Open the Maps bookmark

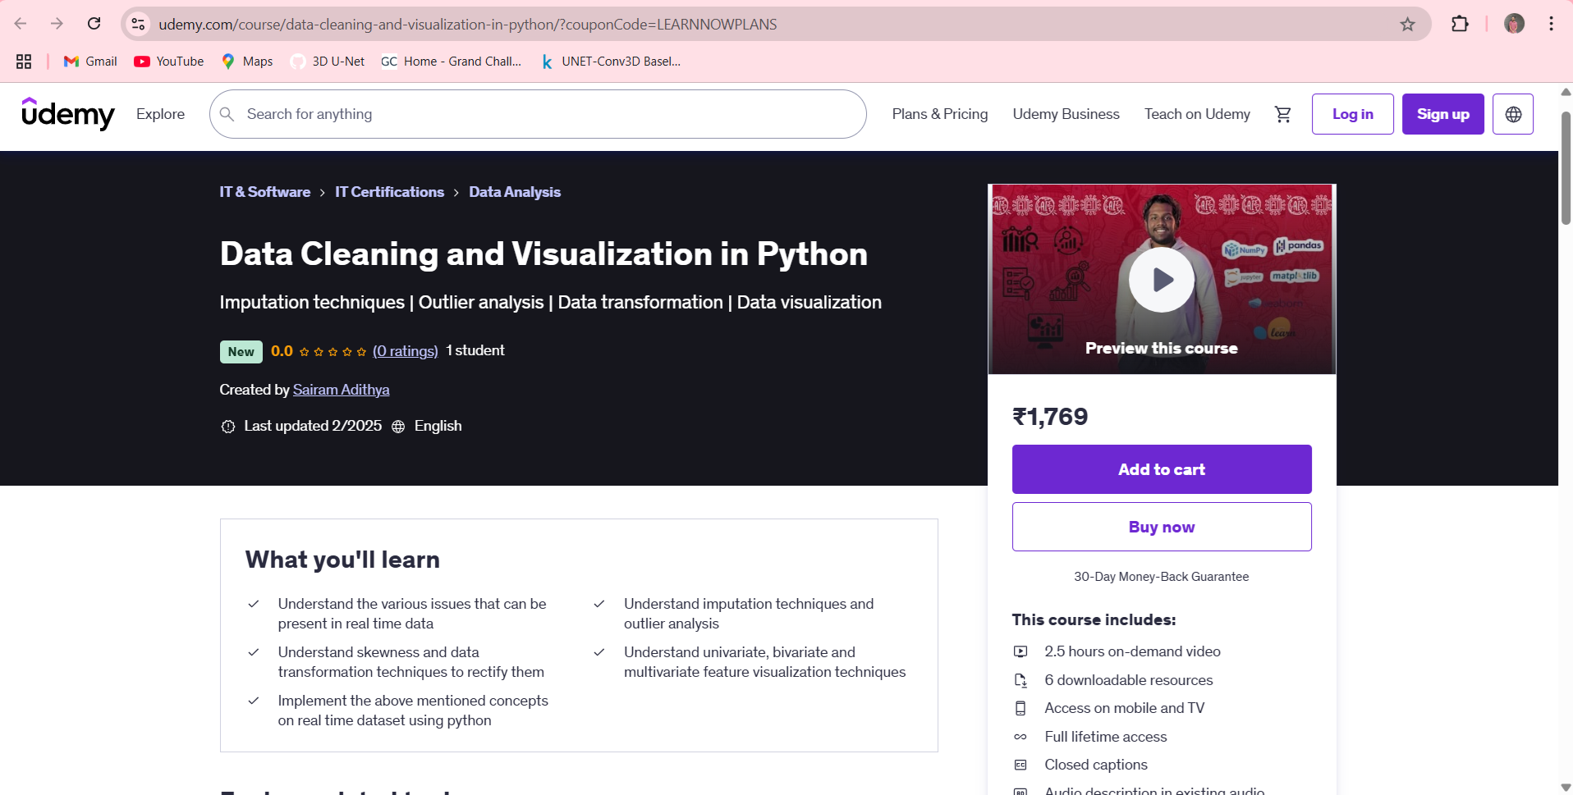[247, 62]
